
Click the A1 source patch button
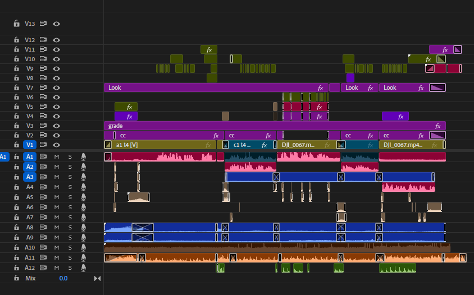[x=4, y=156]
